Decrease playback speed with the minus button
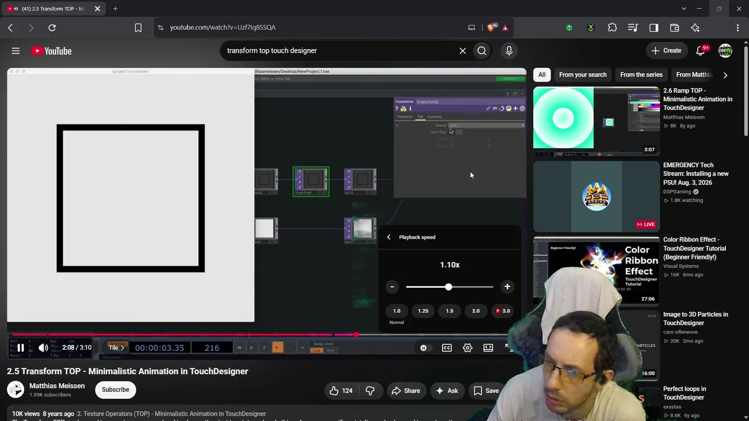The width and height of the screenshot is (749, 421). coord(392,287)
